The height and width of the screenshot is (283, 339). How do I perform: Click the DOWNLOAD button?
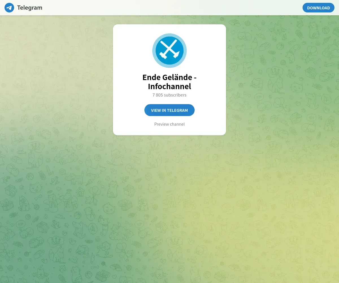318,8
